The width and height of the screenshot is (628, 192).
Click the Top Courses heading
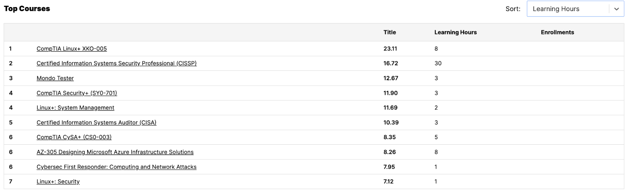point(27,9)
